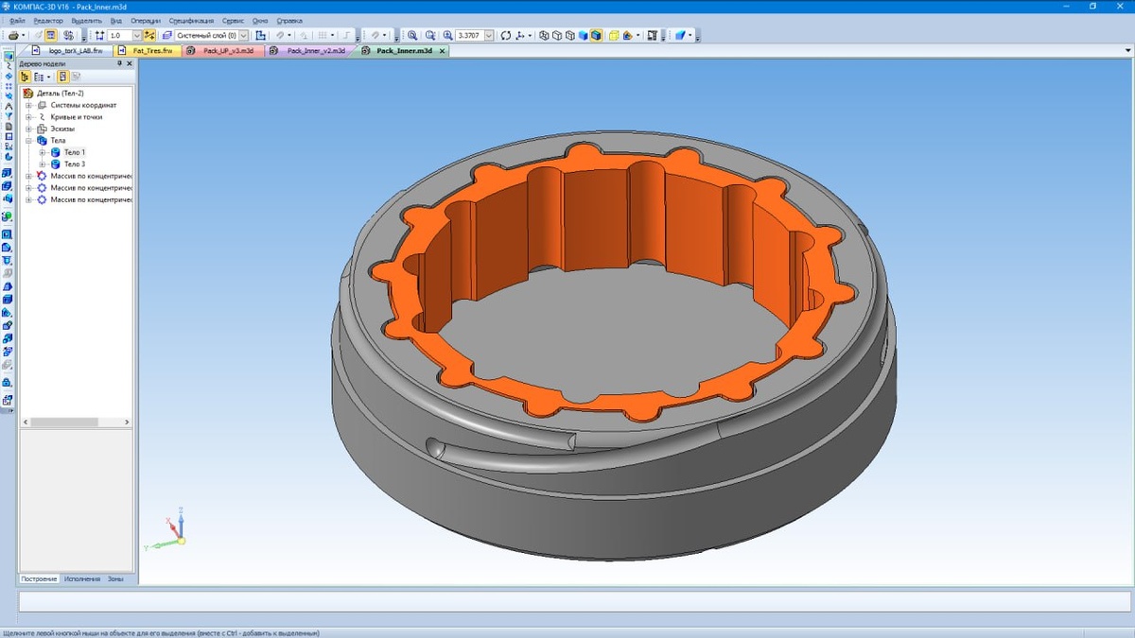Open the 'Системный слой (0)' dropdown
Viewport: 1135px width, 638px height.
click(243, 35)
